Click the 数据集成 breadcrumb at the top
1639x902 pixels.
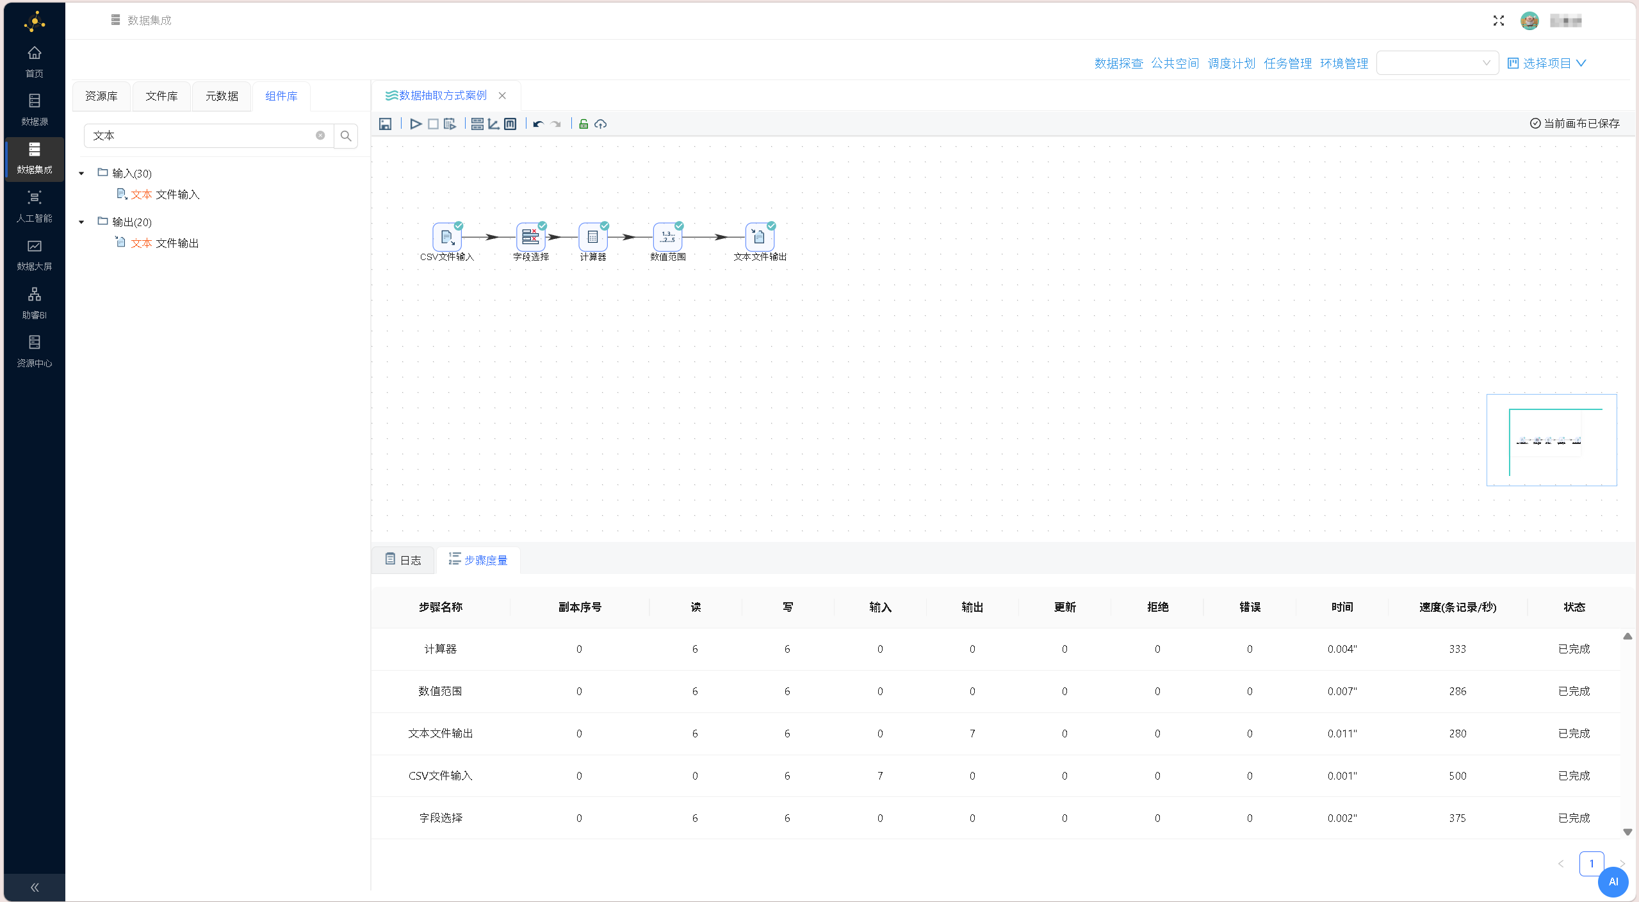pyautogui.click(x=149, y=20)
